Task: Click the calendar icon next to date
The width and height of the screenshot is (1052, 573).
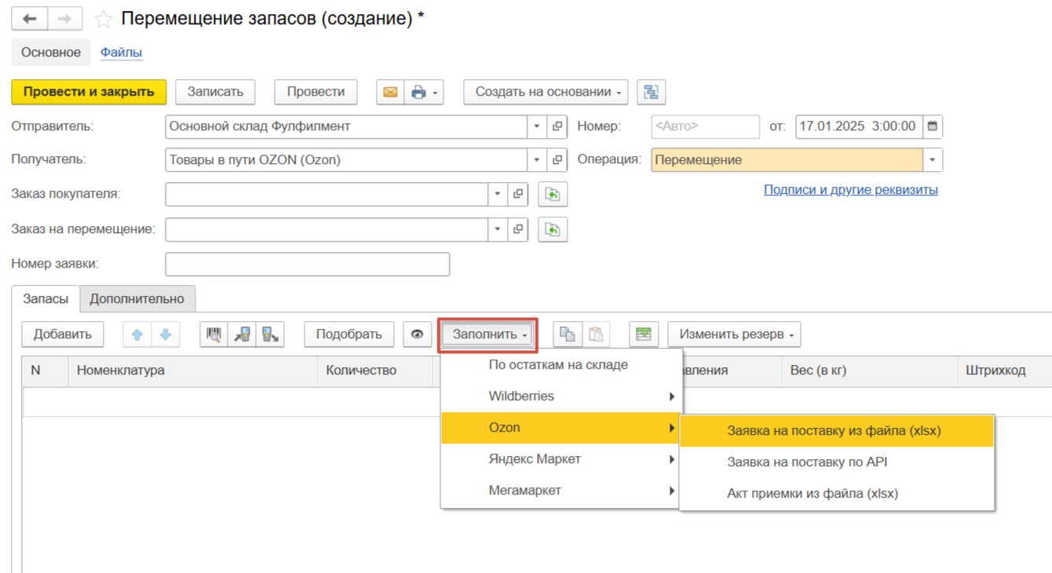Action: point(932,126)
